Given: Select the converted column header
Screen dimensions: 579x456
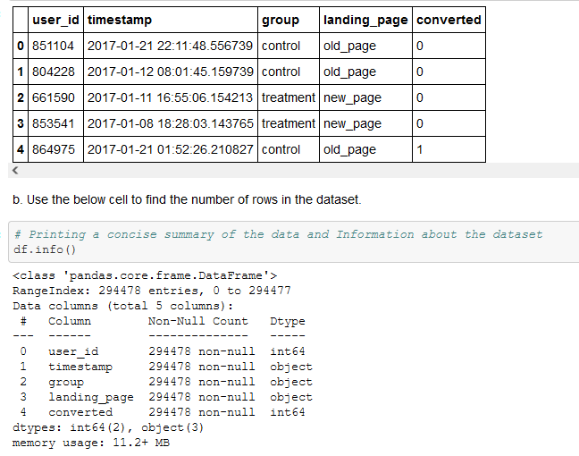Looking at the screenshot, I should pos(449,20).
